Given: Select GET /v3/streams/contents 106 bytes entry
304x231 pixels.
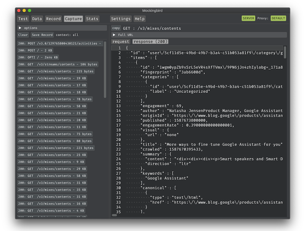Looking at the screenshot, I should point(58,64).
